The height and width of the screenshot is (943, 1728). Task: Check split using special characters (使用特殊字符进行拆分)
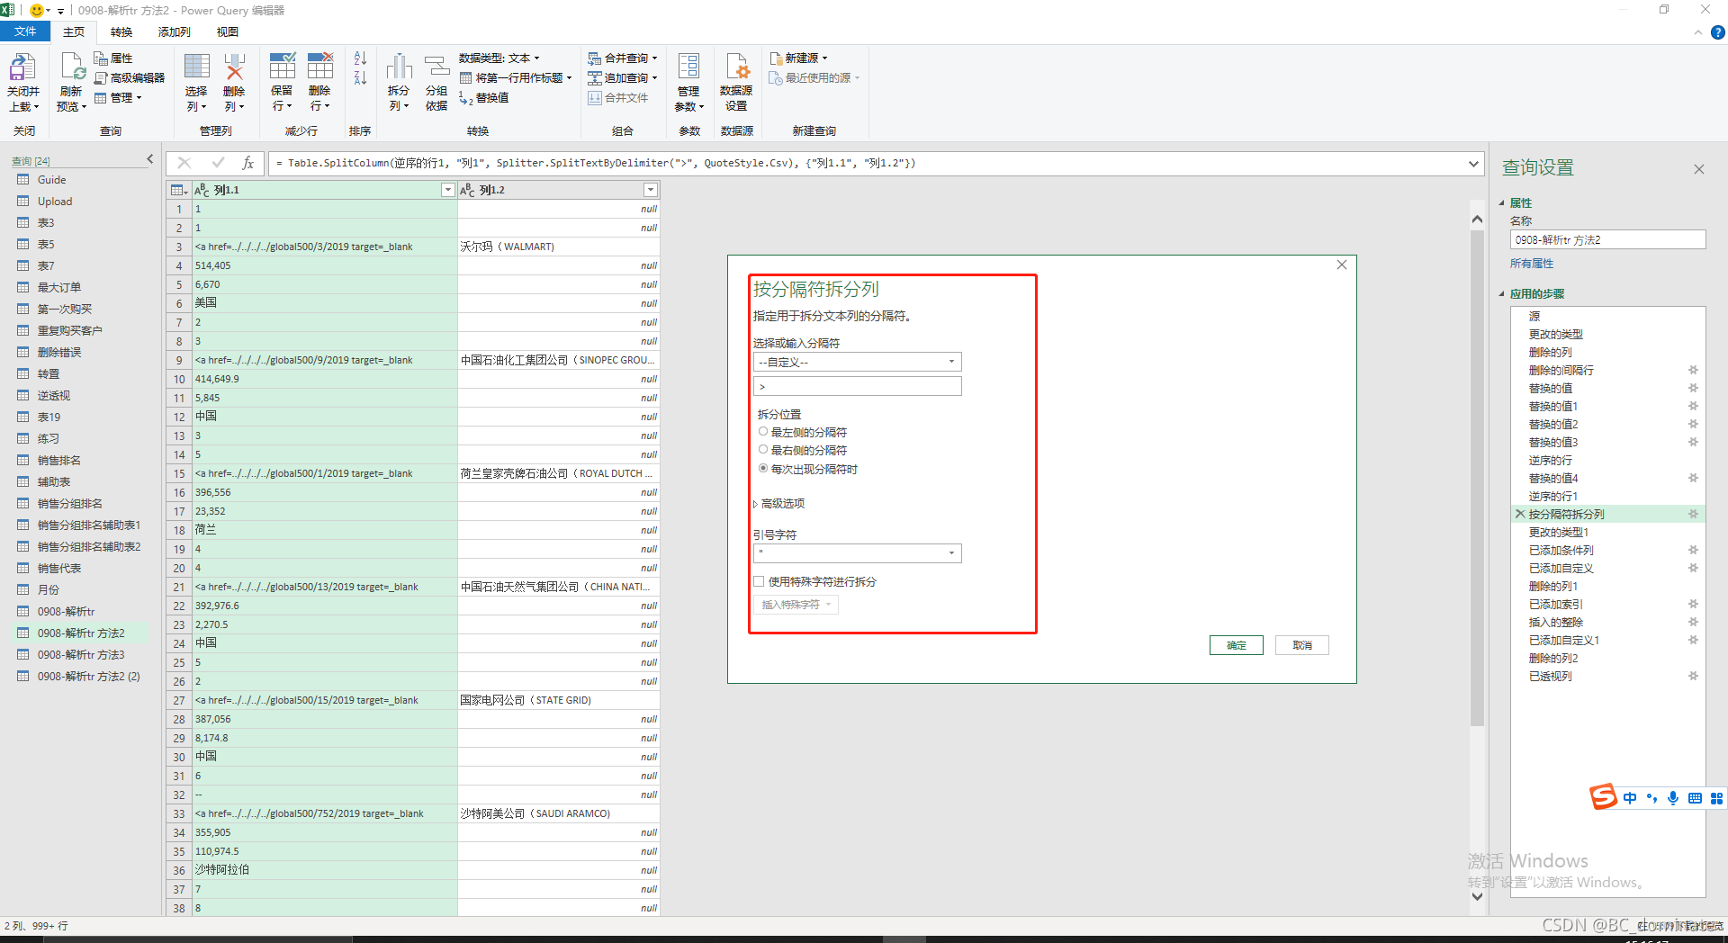point(759,582)
